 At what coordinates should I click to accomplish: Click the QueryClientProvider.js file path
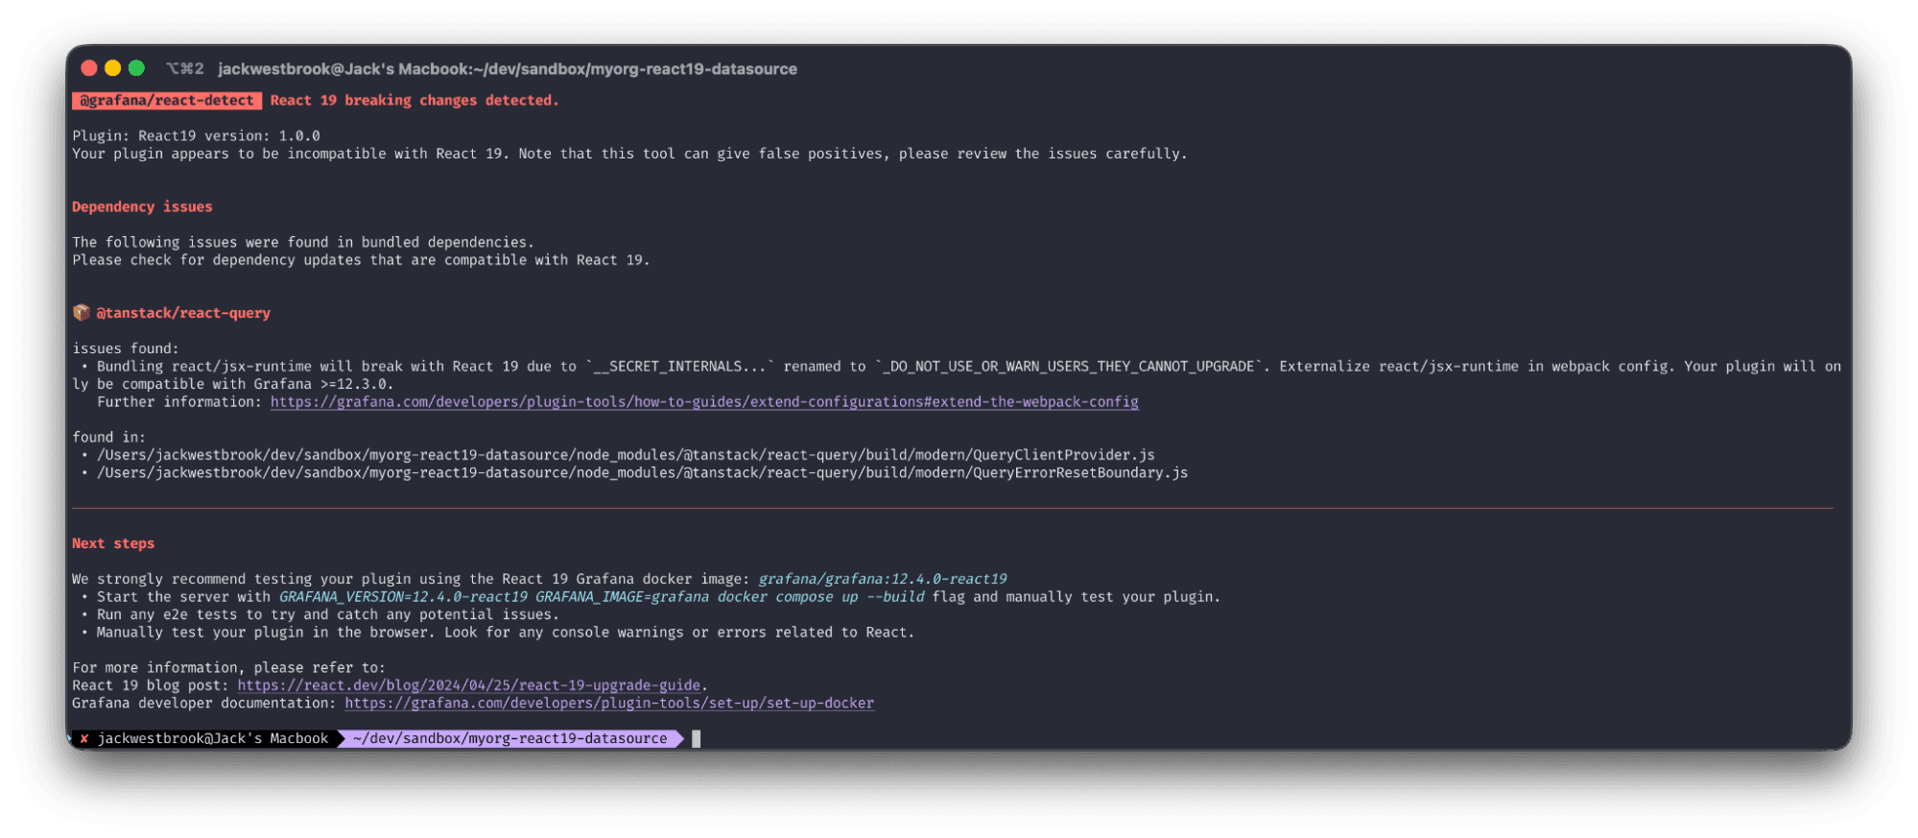(626, 455)
